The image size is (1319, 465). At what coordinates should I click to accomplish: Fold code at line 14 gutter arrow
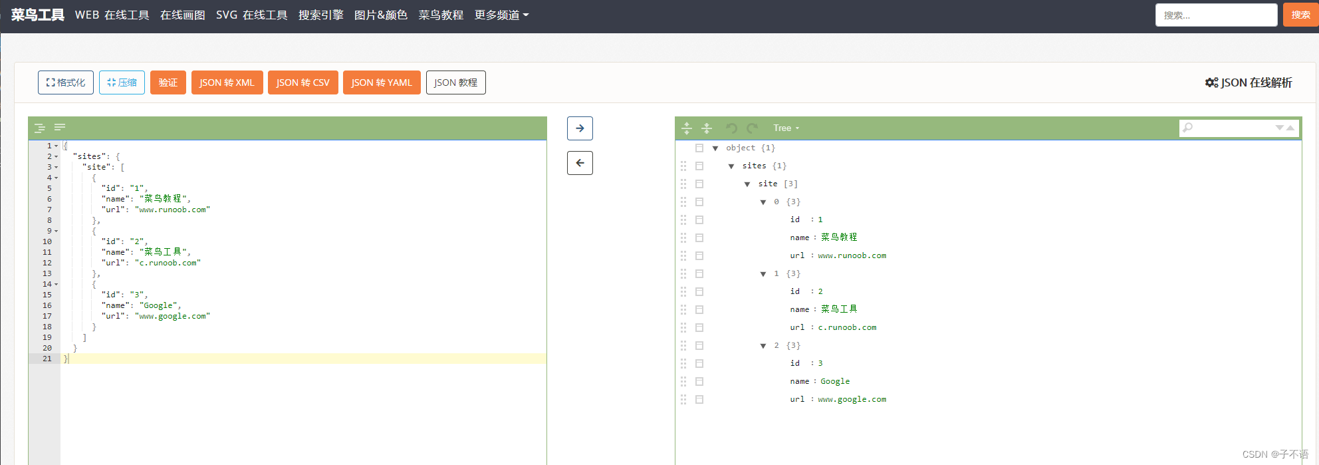pos(56,285)
